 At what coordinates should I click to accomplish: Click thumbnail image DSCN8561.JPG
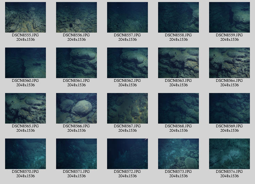76,63
